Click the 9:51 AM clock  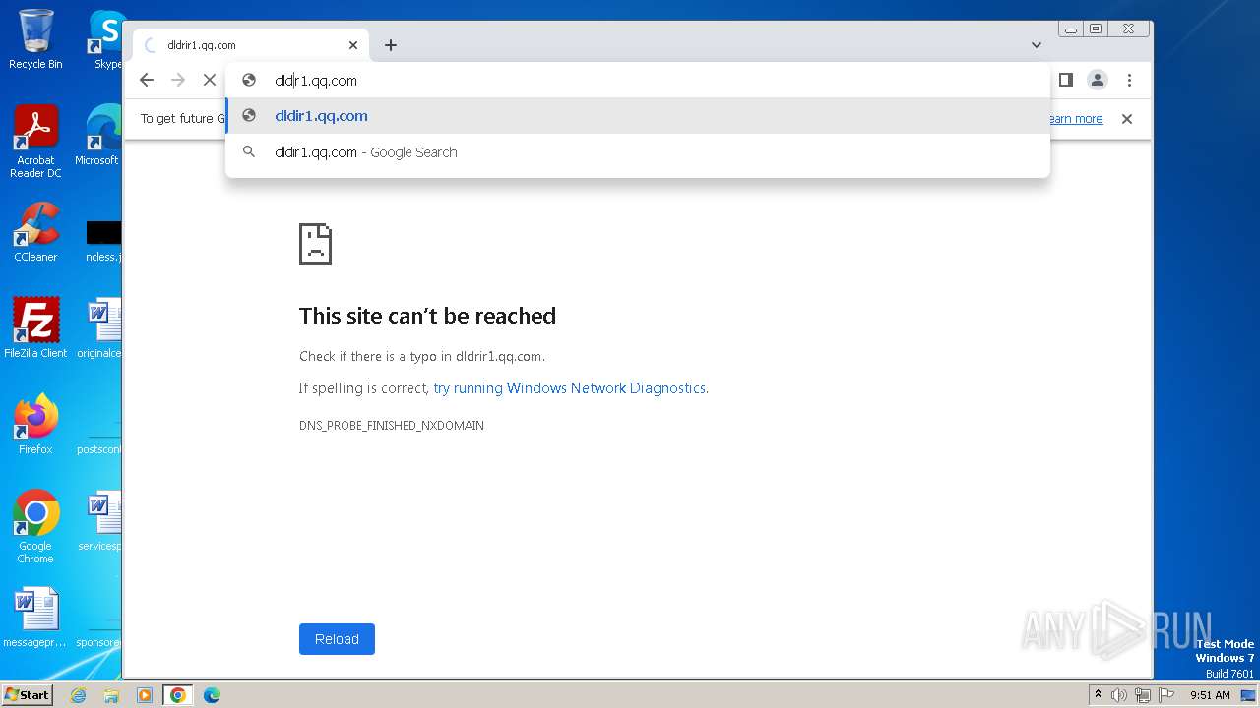click(x=1210, y=695)
